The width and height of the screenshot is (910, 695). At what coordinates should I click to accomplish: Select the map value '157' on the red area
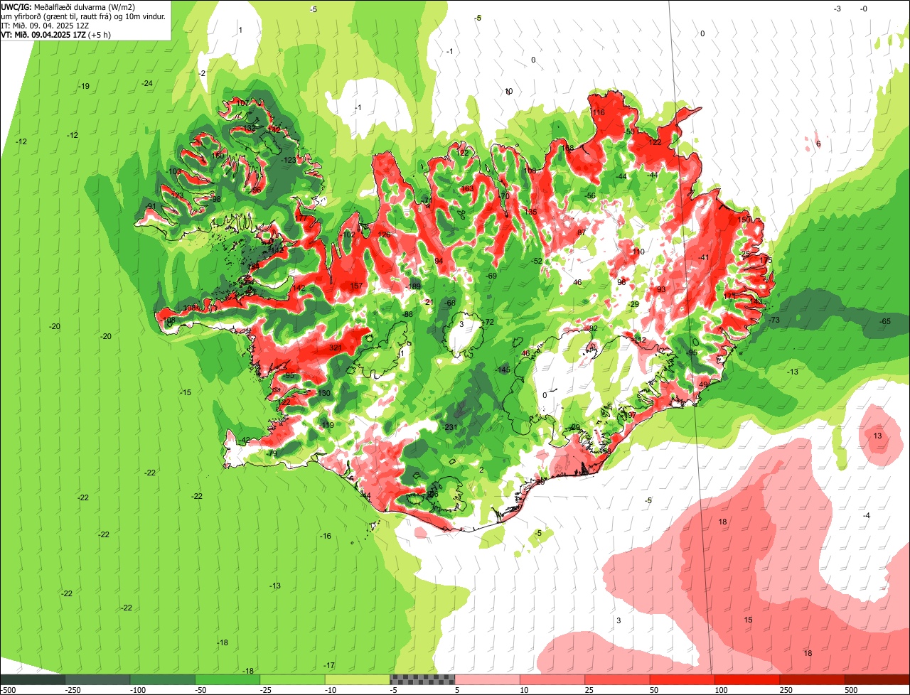tap(356, 286)
